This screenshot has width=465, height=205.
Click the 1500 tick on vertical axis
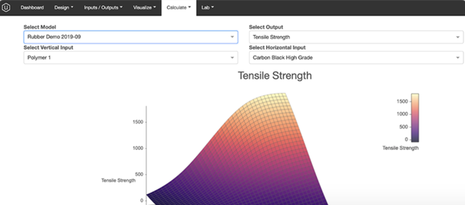[138, 122]
